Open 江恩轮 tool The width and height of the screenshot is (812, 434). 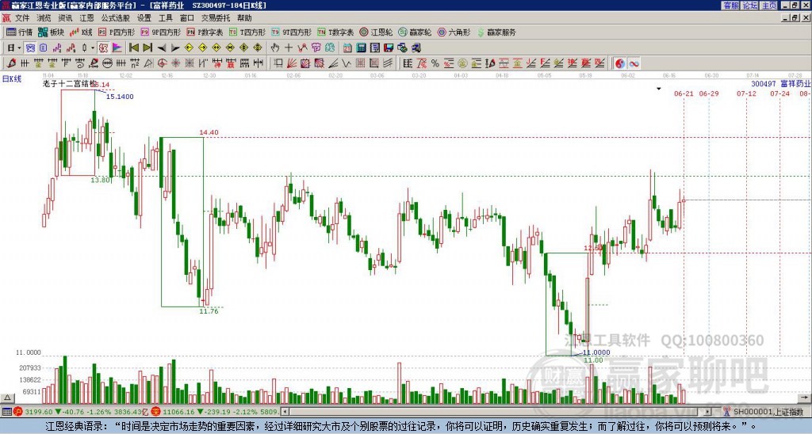(x=376, y=32)
